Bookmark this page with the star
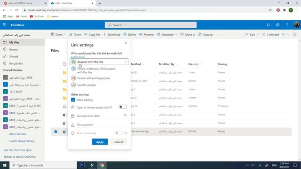Screen dimensions: 301x169 270,10
